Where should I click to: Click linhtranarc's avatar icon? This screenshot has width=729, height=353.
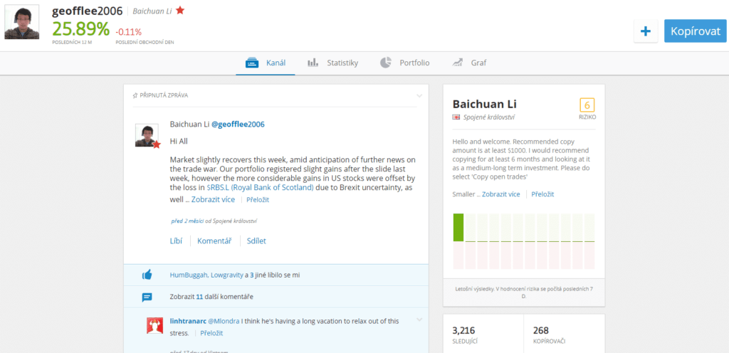point(154,326)
